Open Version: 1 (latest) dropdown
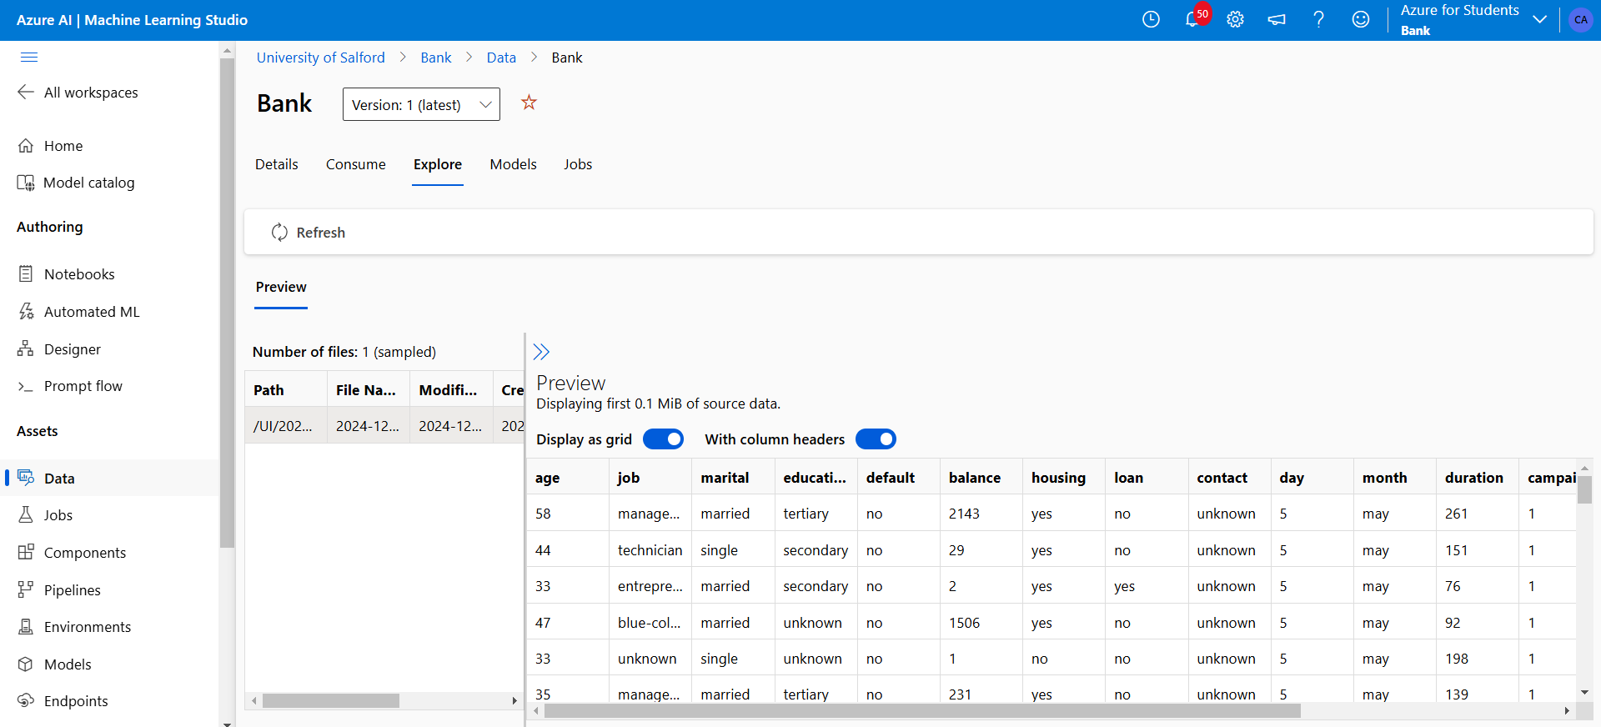The height and width of the screenshot is (727, 1601). (x=421, y=104)
